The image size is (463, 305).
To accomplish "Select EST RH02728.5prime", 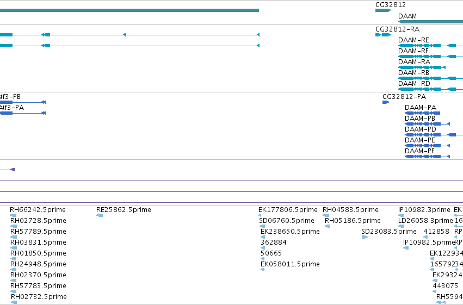I will pyautogui.click(x=38, y=221).
